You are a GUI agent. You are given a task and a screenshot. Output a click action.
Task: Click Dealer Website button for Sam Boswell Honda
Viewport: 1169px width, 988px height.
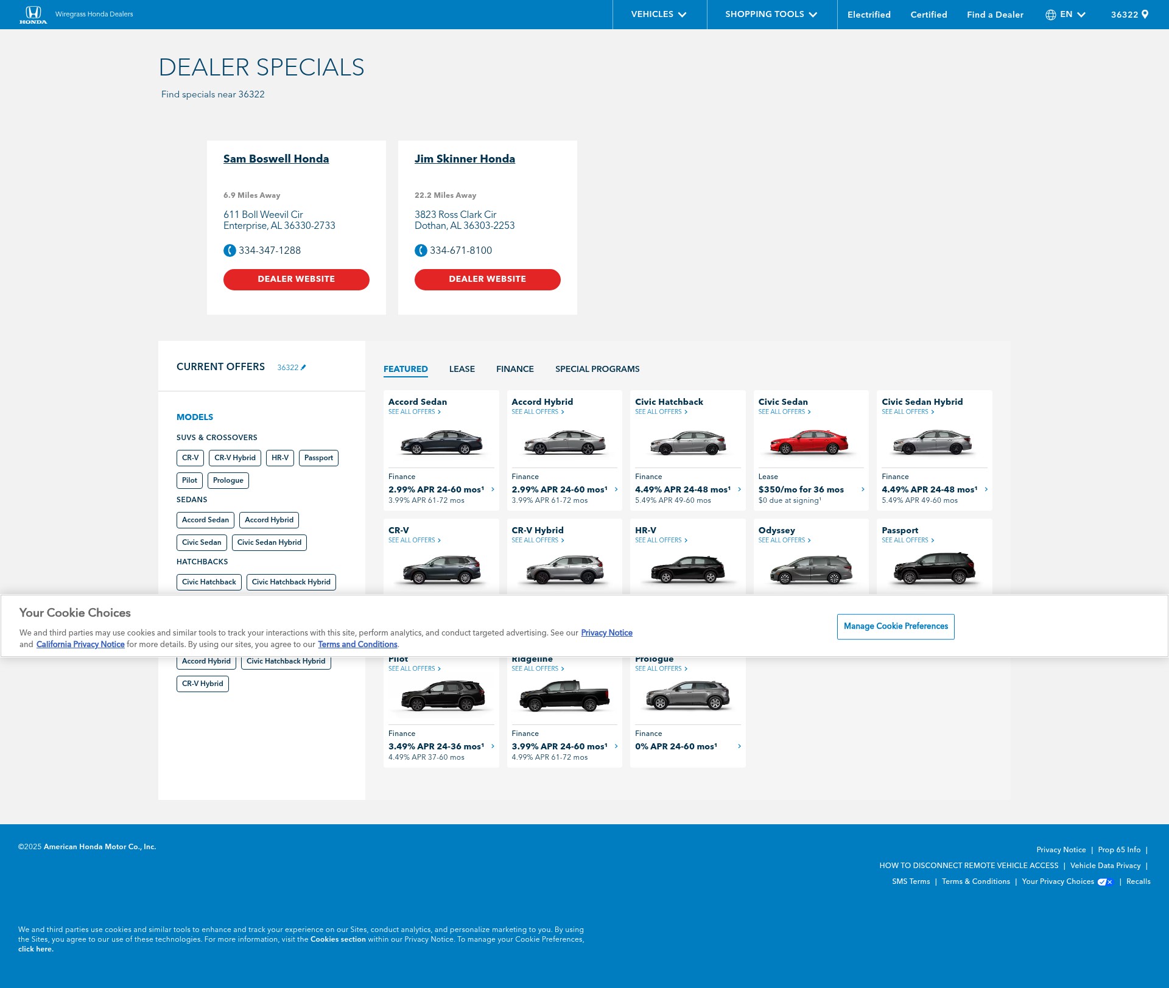tap(297, 280)
